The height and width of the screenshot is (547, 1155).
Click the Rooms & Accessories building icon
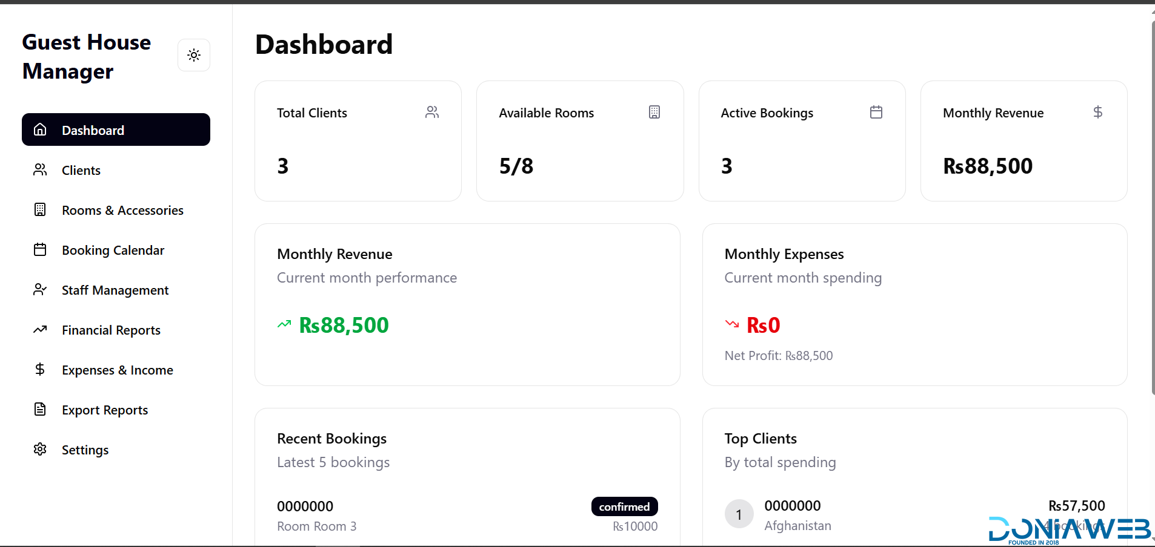40,210
